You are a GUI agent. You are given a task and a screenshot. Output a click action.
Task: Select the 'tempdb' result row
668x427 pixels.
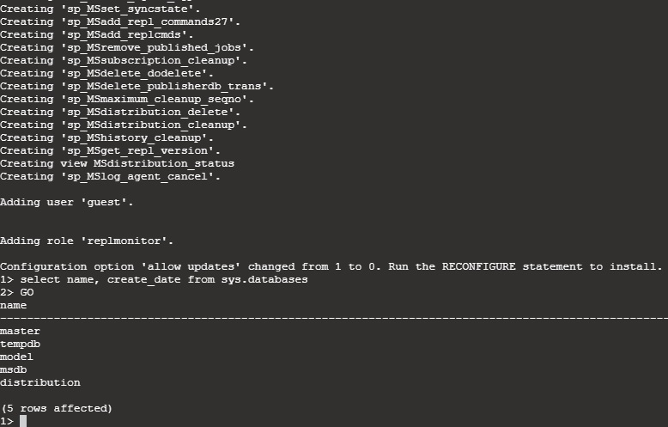click(20, 344)
